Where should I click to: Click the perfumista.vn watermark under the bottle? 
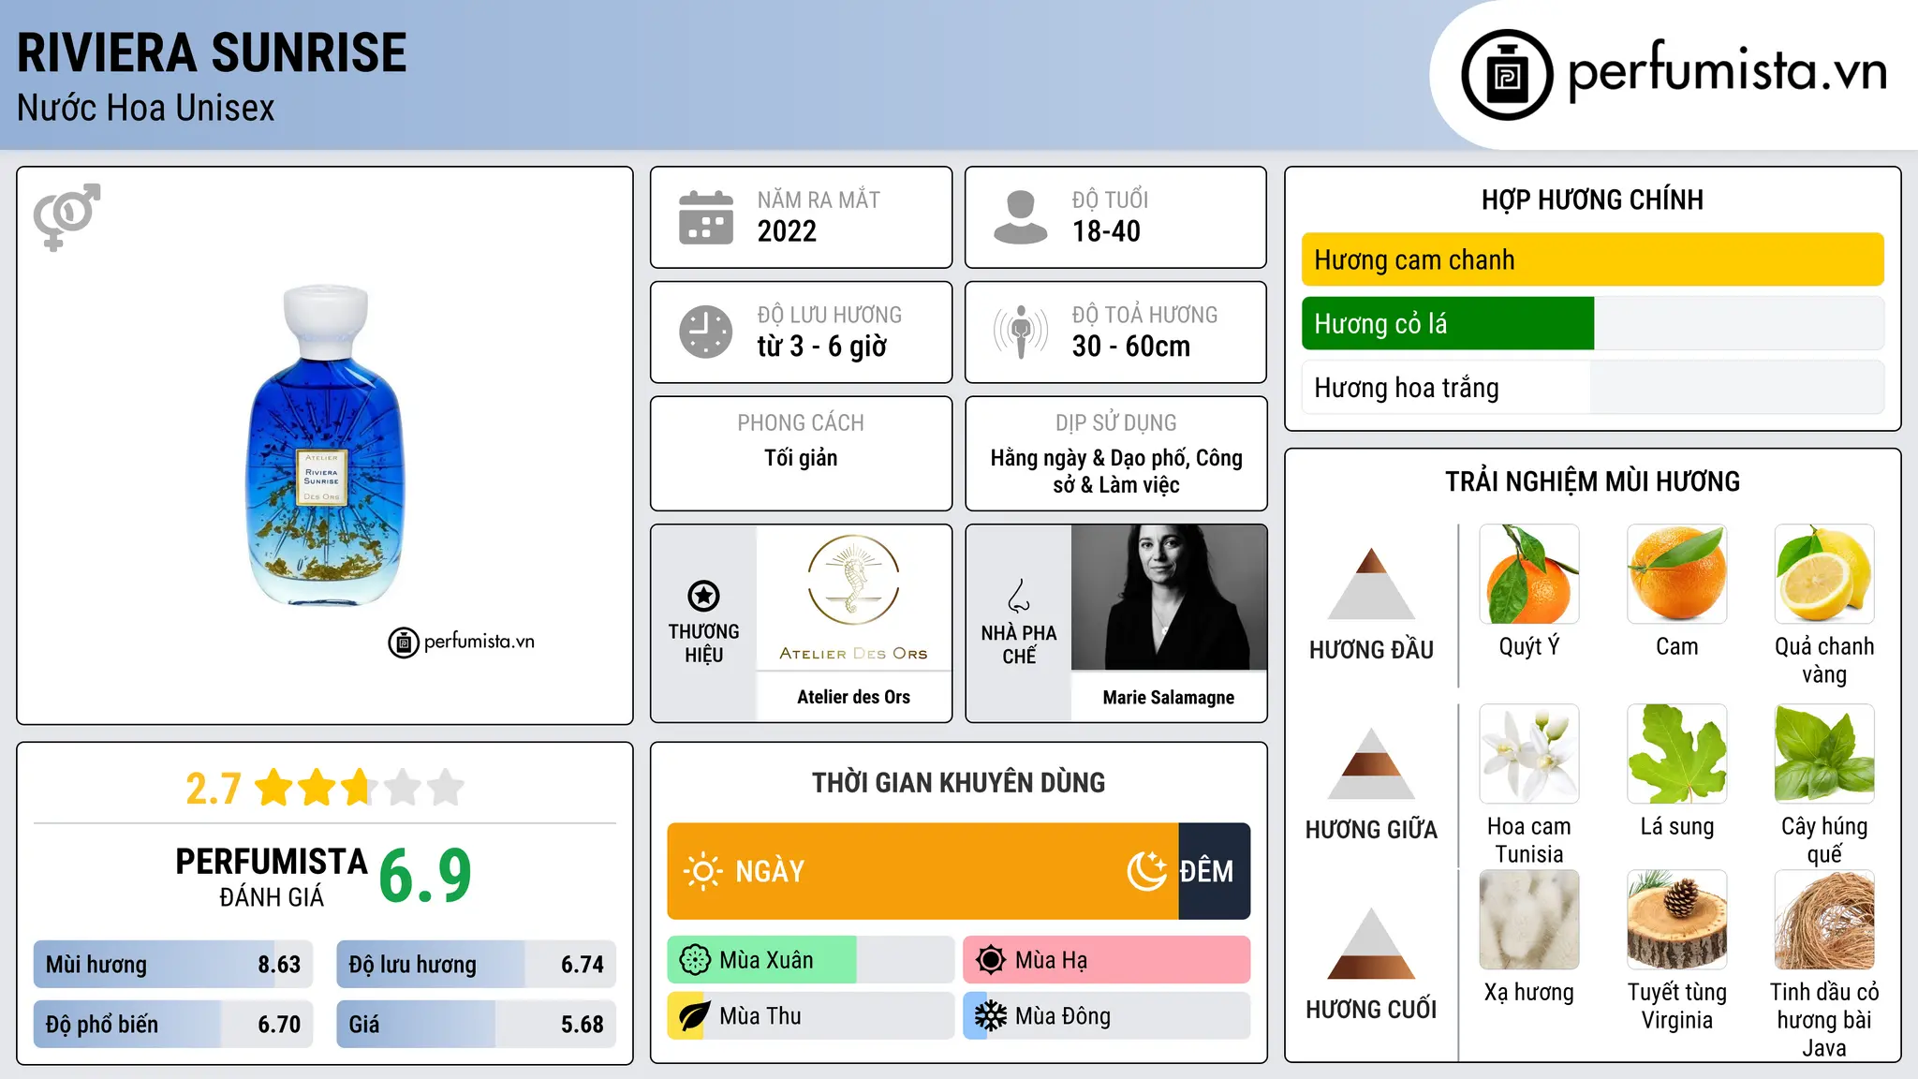462,642
